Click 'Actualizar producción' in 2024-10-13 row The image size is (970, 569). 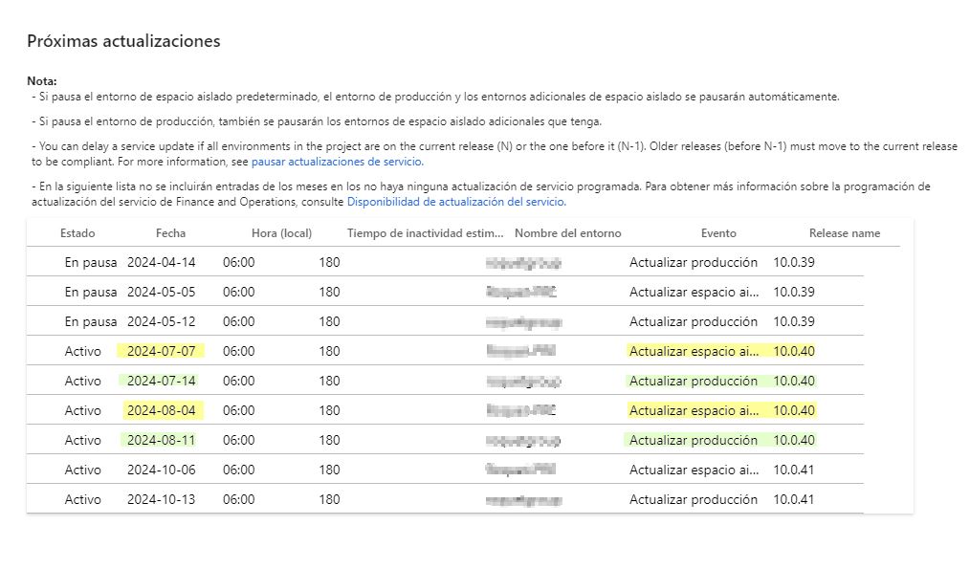[x=694, y=500]
